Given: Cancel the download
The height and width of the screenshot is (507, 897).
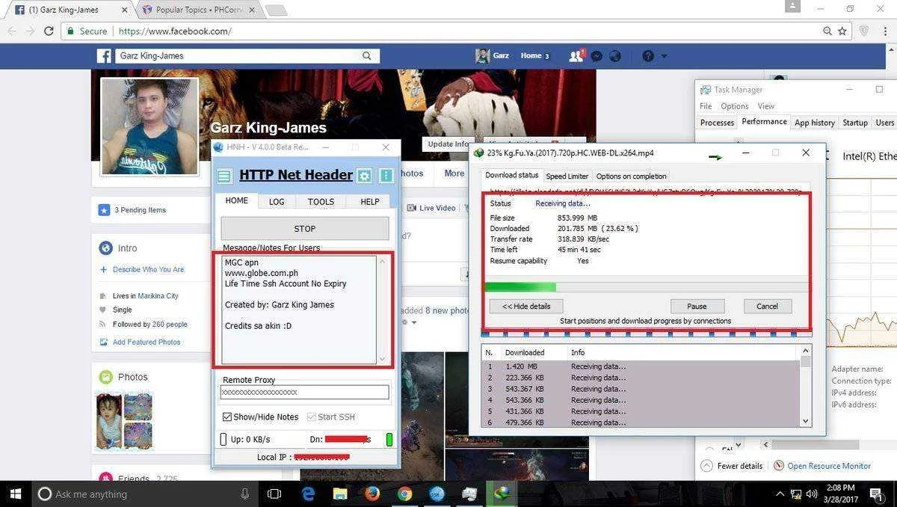Looking at the screenshot, I should [x=768, y=307].
